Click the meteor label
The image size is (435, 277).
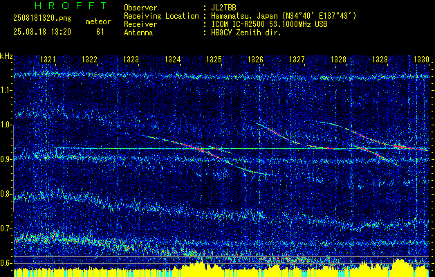[x=98, y=22]
